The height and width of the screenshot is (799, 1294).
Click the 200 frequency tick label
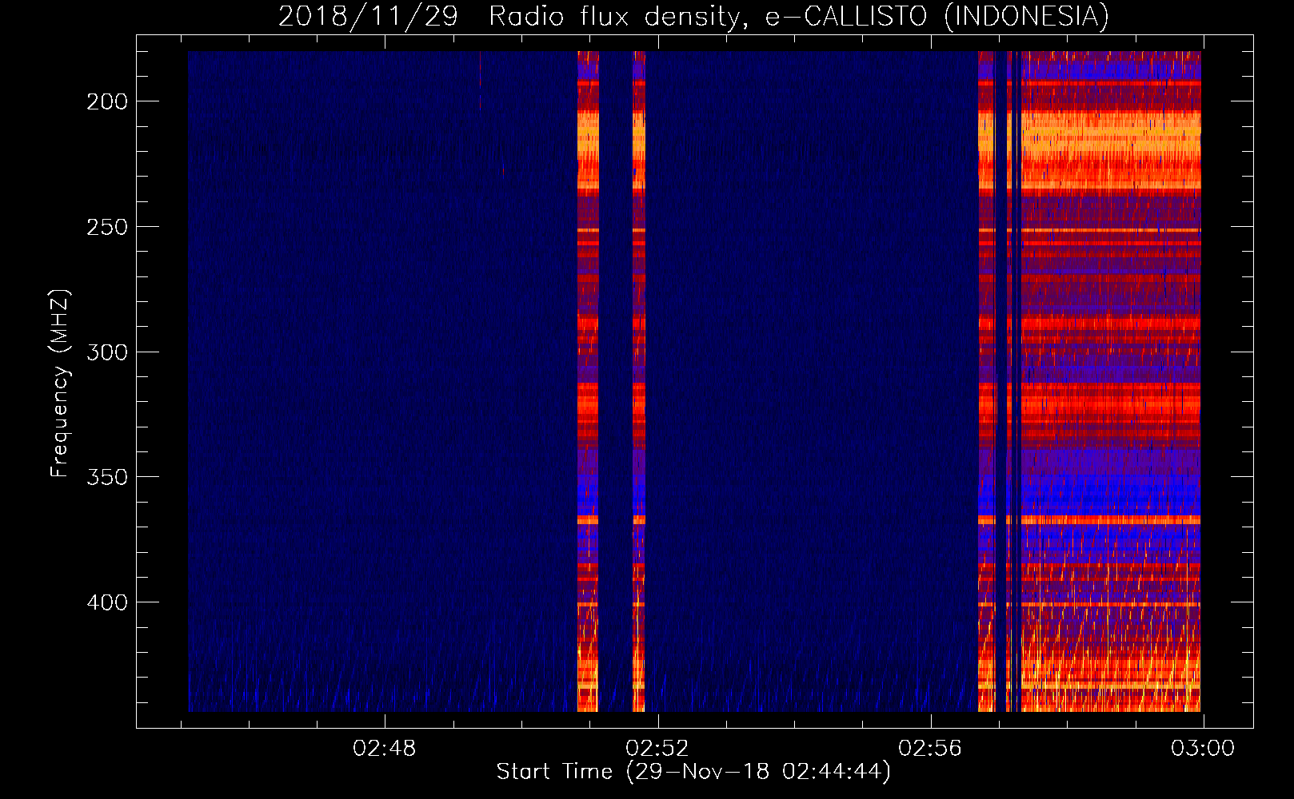pos(107,101)
